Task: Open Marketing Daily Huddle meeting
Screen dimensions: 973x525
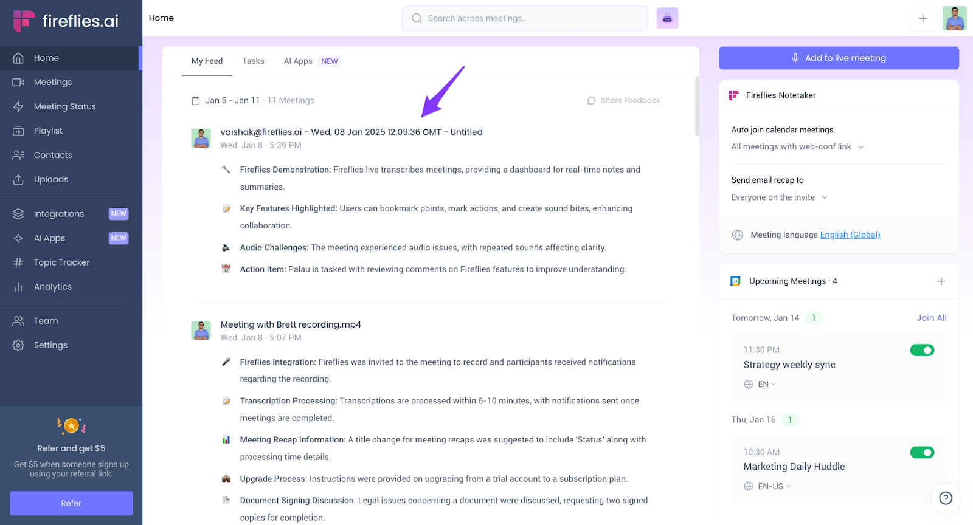Action: [794, 467]
